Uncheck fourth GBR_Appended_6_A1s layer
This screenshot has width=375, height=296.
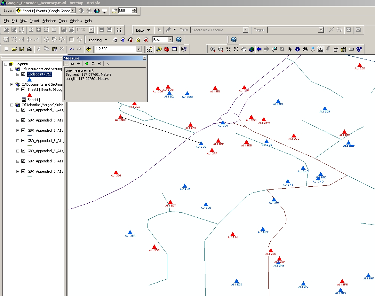[x=23, y=141]
